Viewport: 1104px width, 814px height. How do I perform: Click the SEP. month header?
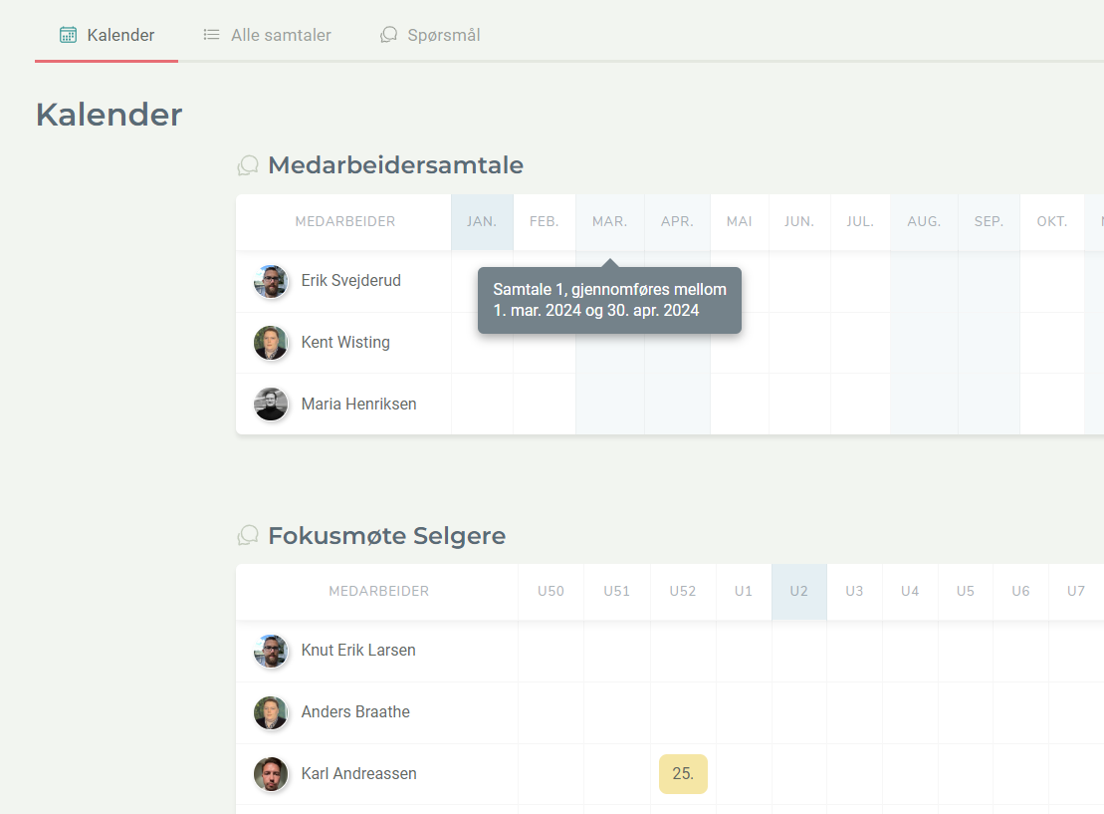pyautogui.click(x=990, y=222)
